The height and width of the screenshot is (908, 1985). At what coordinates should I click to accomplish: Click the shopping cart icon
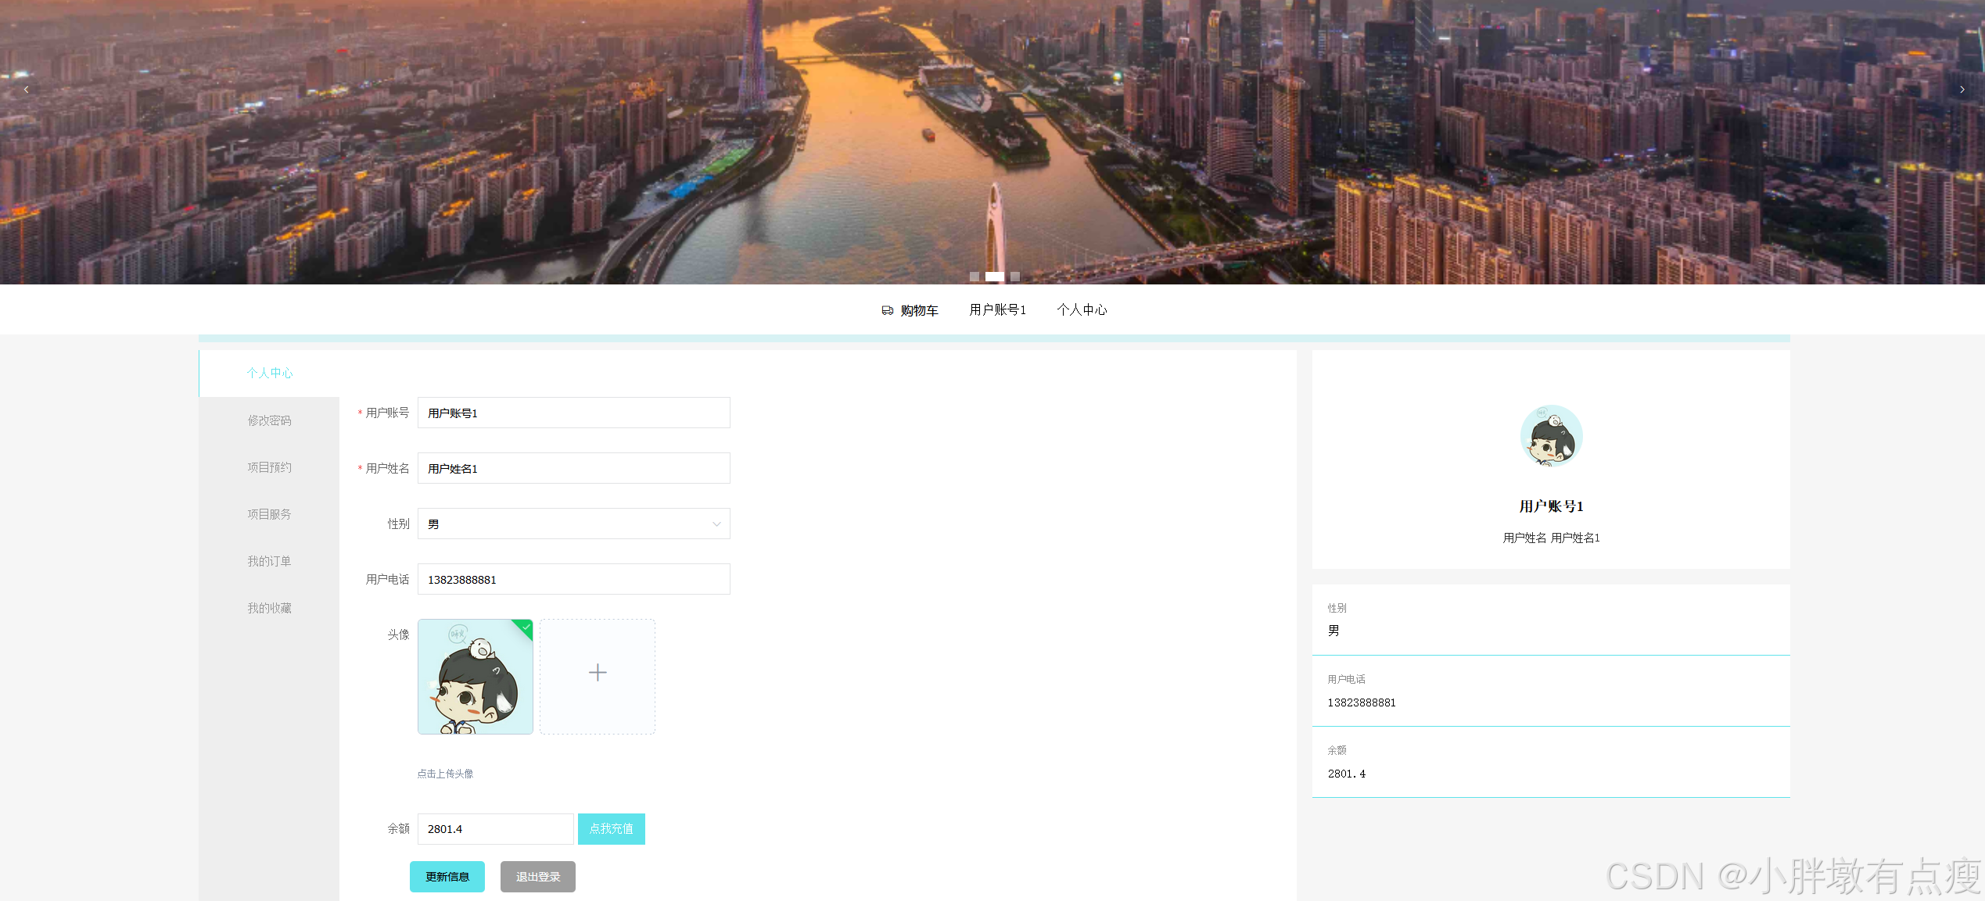[x=887, y=310]
